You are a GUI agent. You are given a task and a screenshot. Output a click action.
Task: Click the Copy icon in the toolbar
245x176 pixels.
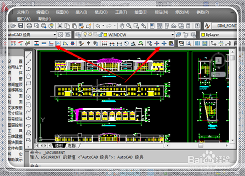[67, 26]
